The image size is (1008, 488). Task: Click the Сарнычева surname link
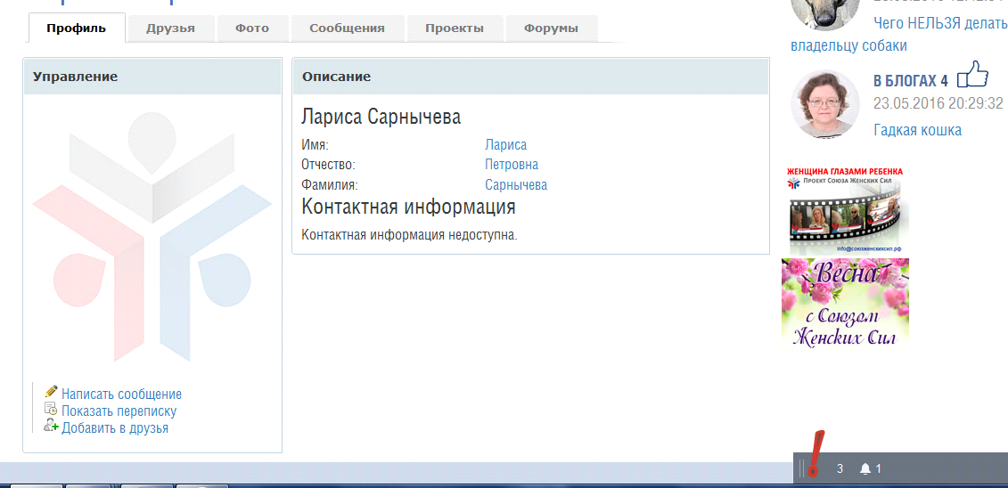point(516,185)
